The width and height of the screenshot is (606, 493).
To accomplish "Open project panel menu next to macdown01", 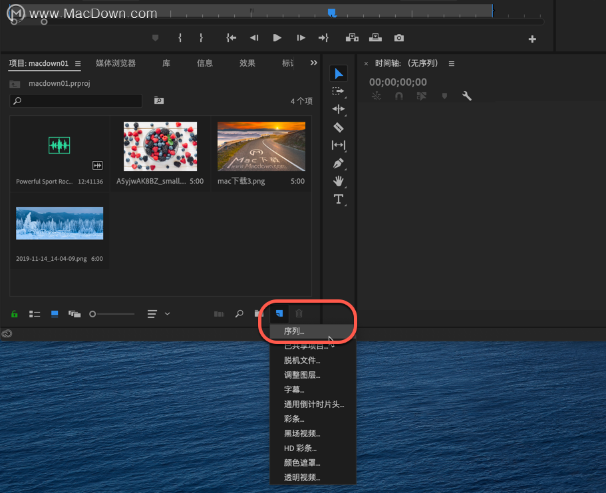I will 78,63.
